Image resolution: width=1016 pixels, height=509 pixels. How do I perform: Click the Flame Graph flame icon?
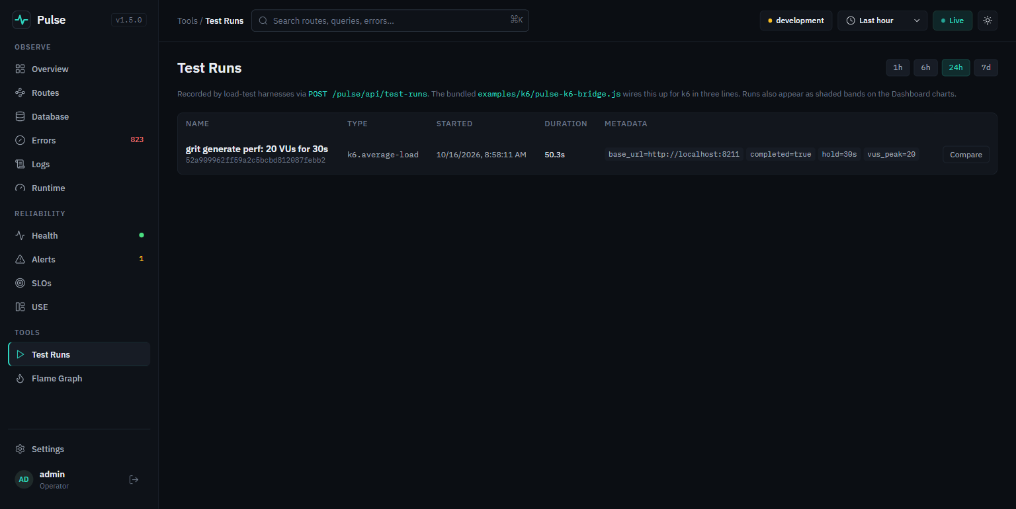pos(20,378)
